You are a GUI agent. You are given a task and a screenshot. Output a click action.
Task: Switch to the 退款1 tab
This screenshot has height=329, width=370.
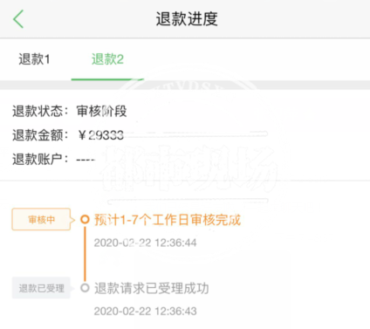pos(34,59)
